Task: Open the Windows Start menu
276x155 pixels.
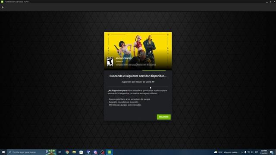Action: pyautogui.click(x=3, y=152)
